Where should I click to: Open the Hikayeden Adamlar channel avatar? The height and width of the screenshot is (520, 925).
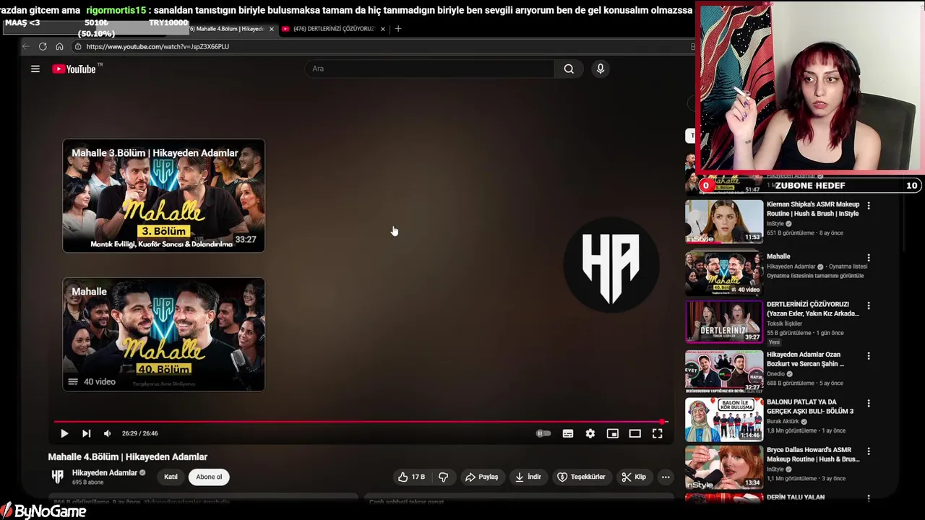(57, 477)
